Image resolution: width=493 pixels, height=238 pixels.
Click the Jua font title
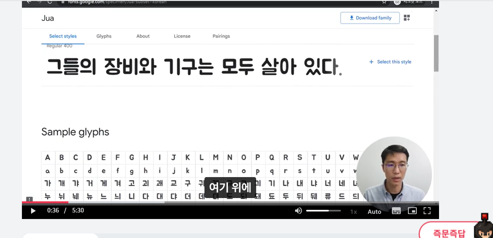point(48,18)
